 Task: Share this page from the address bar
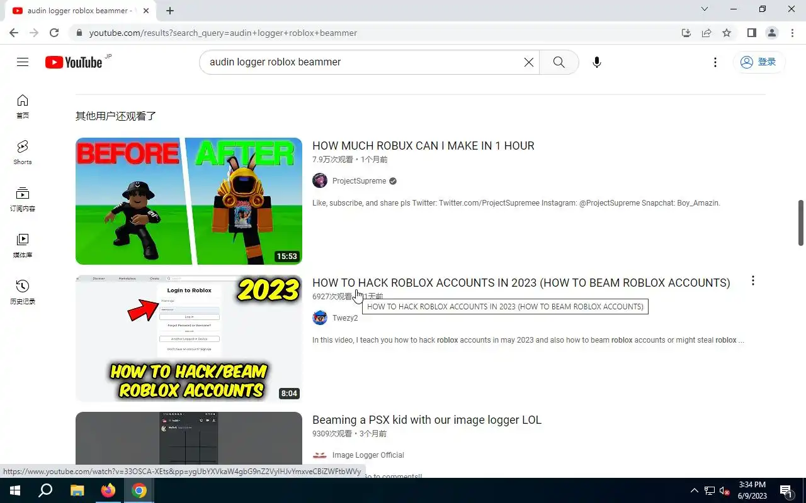point(707,33)
